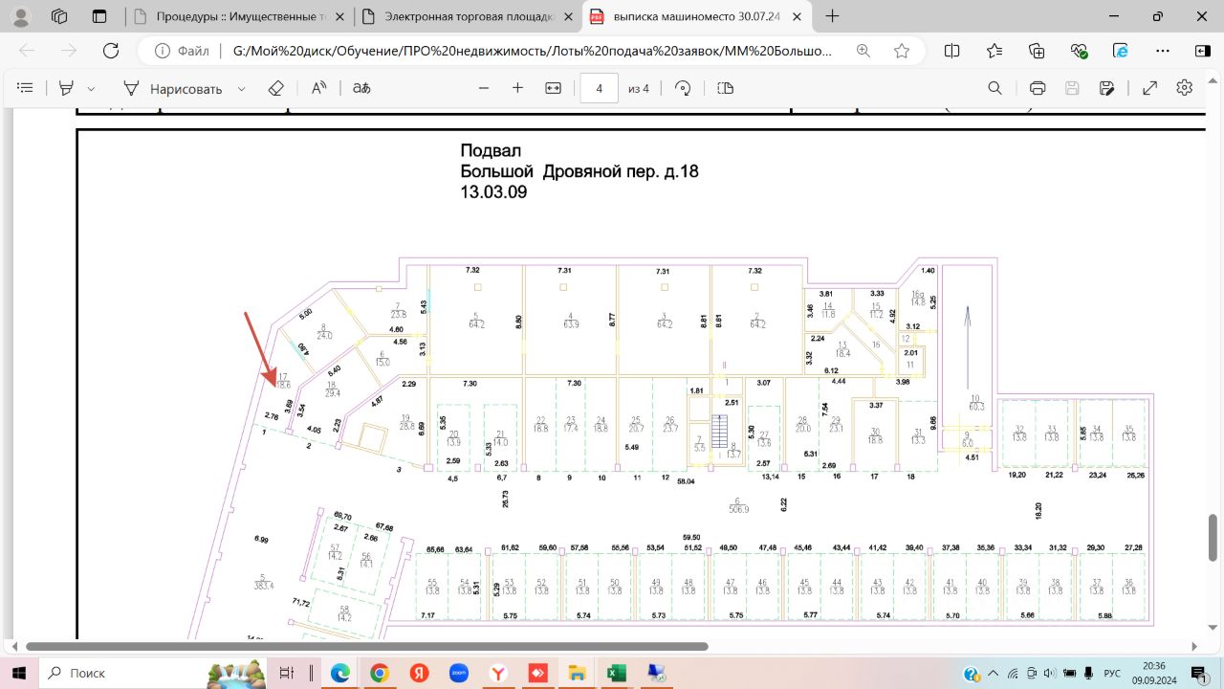
Task: Click the horizontal scrollbar in PDF viewer
Action: [x=366, y=647]
